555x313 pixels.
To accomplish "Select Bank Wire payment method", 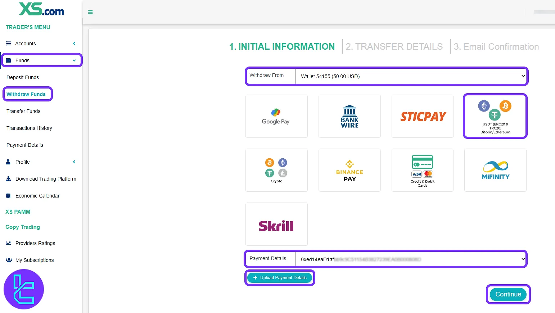I will (x=349, y=116).
